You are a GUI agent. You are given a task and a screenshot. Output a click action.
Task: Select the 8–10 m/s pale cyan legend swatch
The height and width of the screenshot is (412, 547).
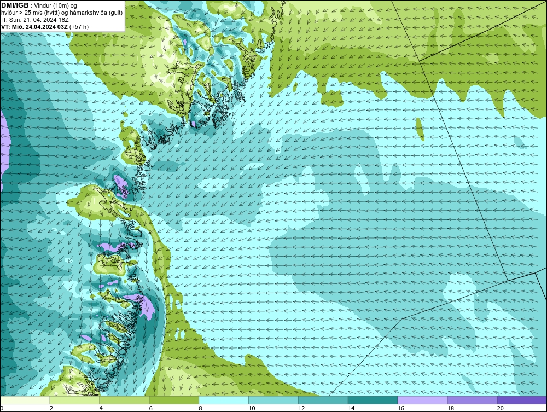[x=224, y=400]
